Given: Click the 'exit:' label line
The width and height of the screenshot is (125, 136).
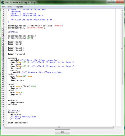Looking at the screenshot, I should click(14, 70).
